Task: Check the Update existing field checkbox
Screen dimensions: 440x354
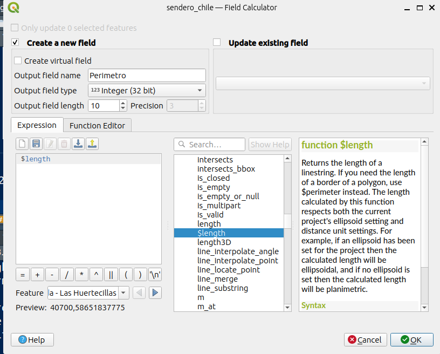Action: 217,43
